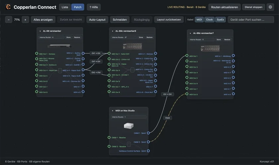Activate the Schneiden cable tool
This screenshot has width=279, height=165.
(x=119, y=20)
